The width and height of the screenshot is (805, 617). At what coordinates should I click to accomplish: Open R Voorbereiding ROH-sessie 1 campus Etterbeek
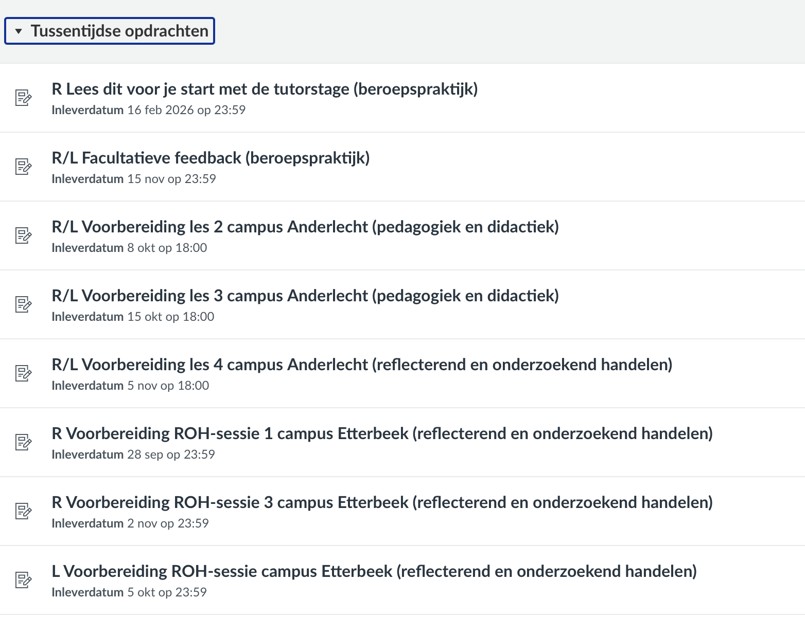(382, 433)
